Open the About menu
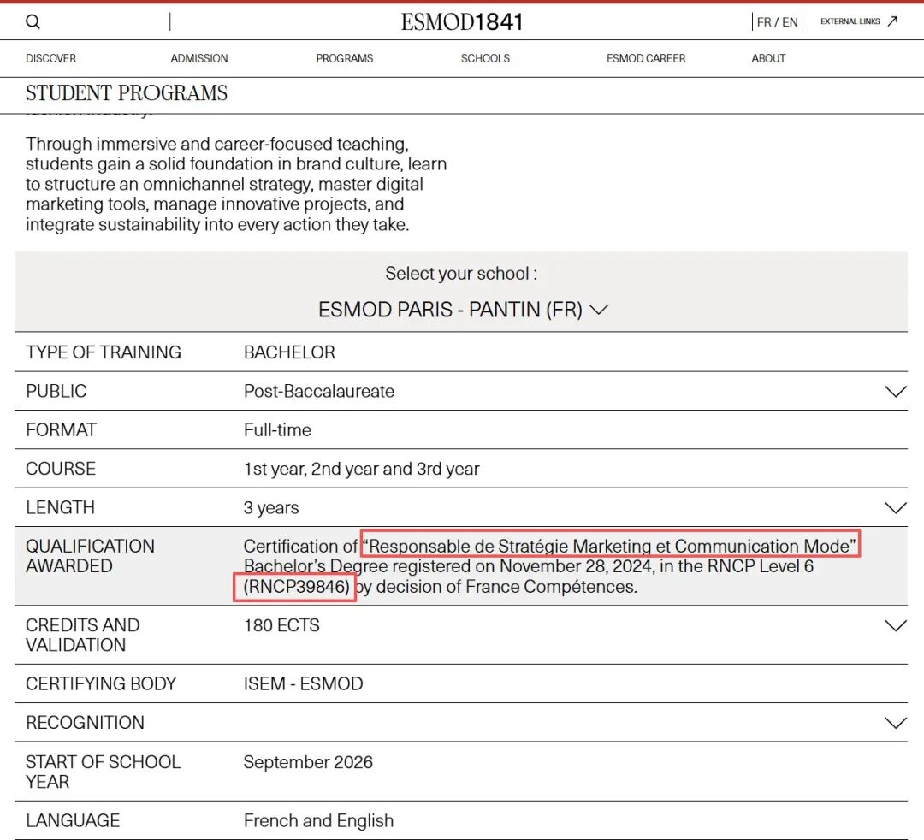 pyautogui.click(x=768, y=58)
